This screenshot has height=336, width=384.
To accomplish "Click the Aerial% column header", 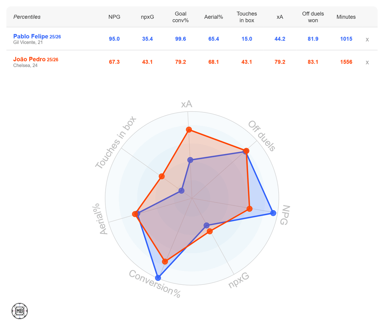I will click(x=214, y=17).
